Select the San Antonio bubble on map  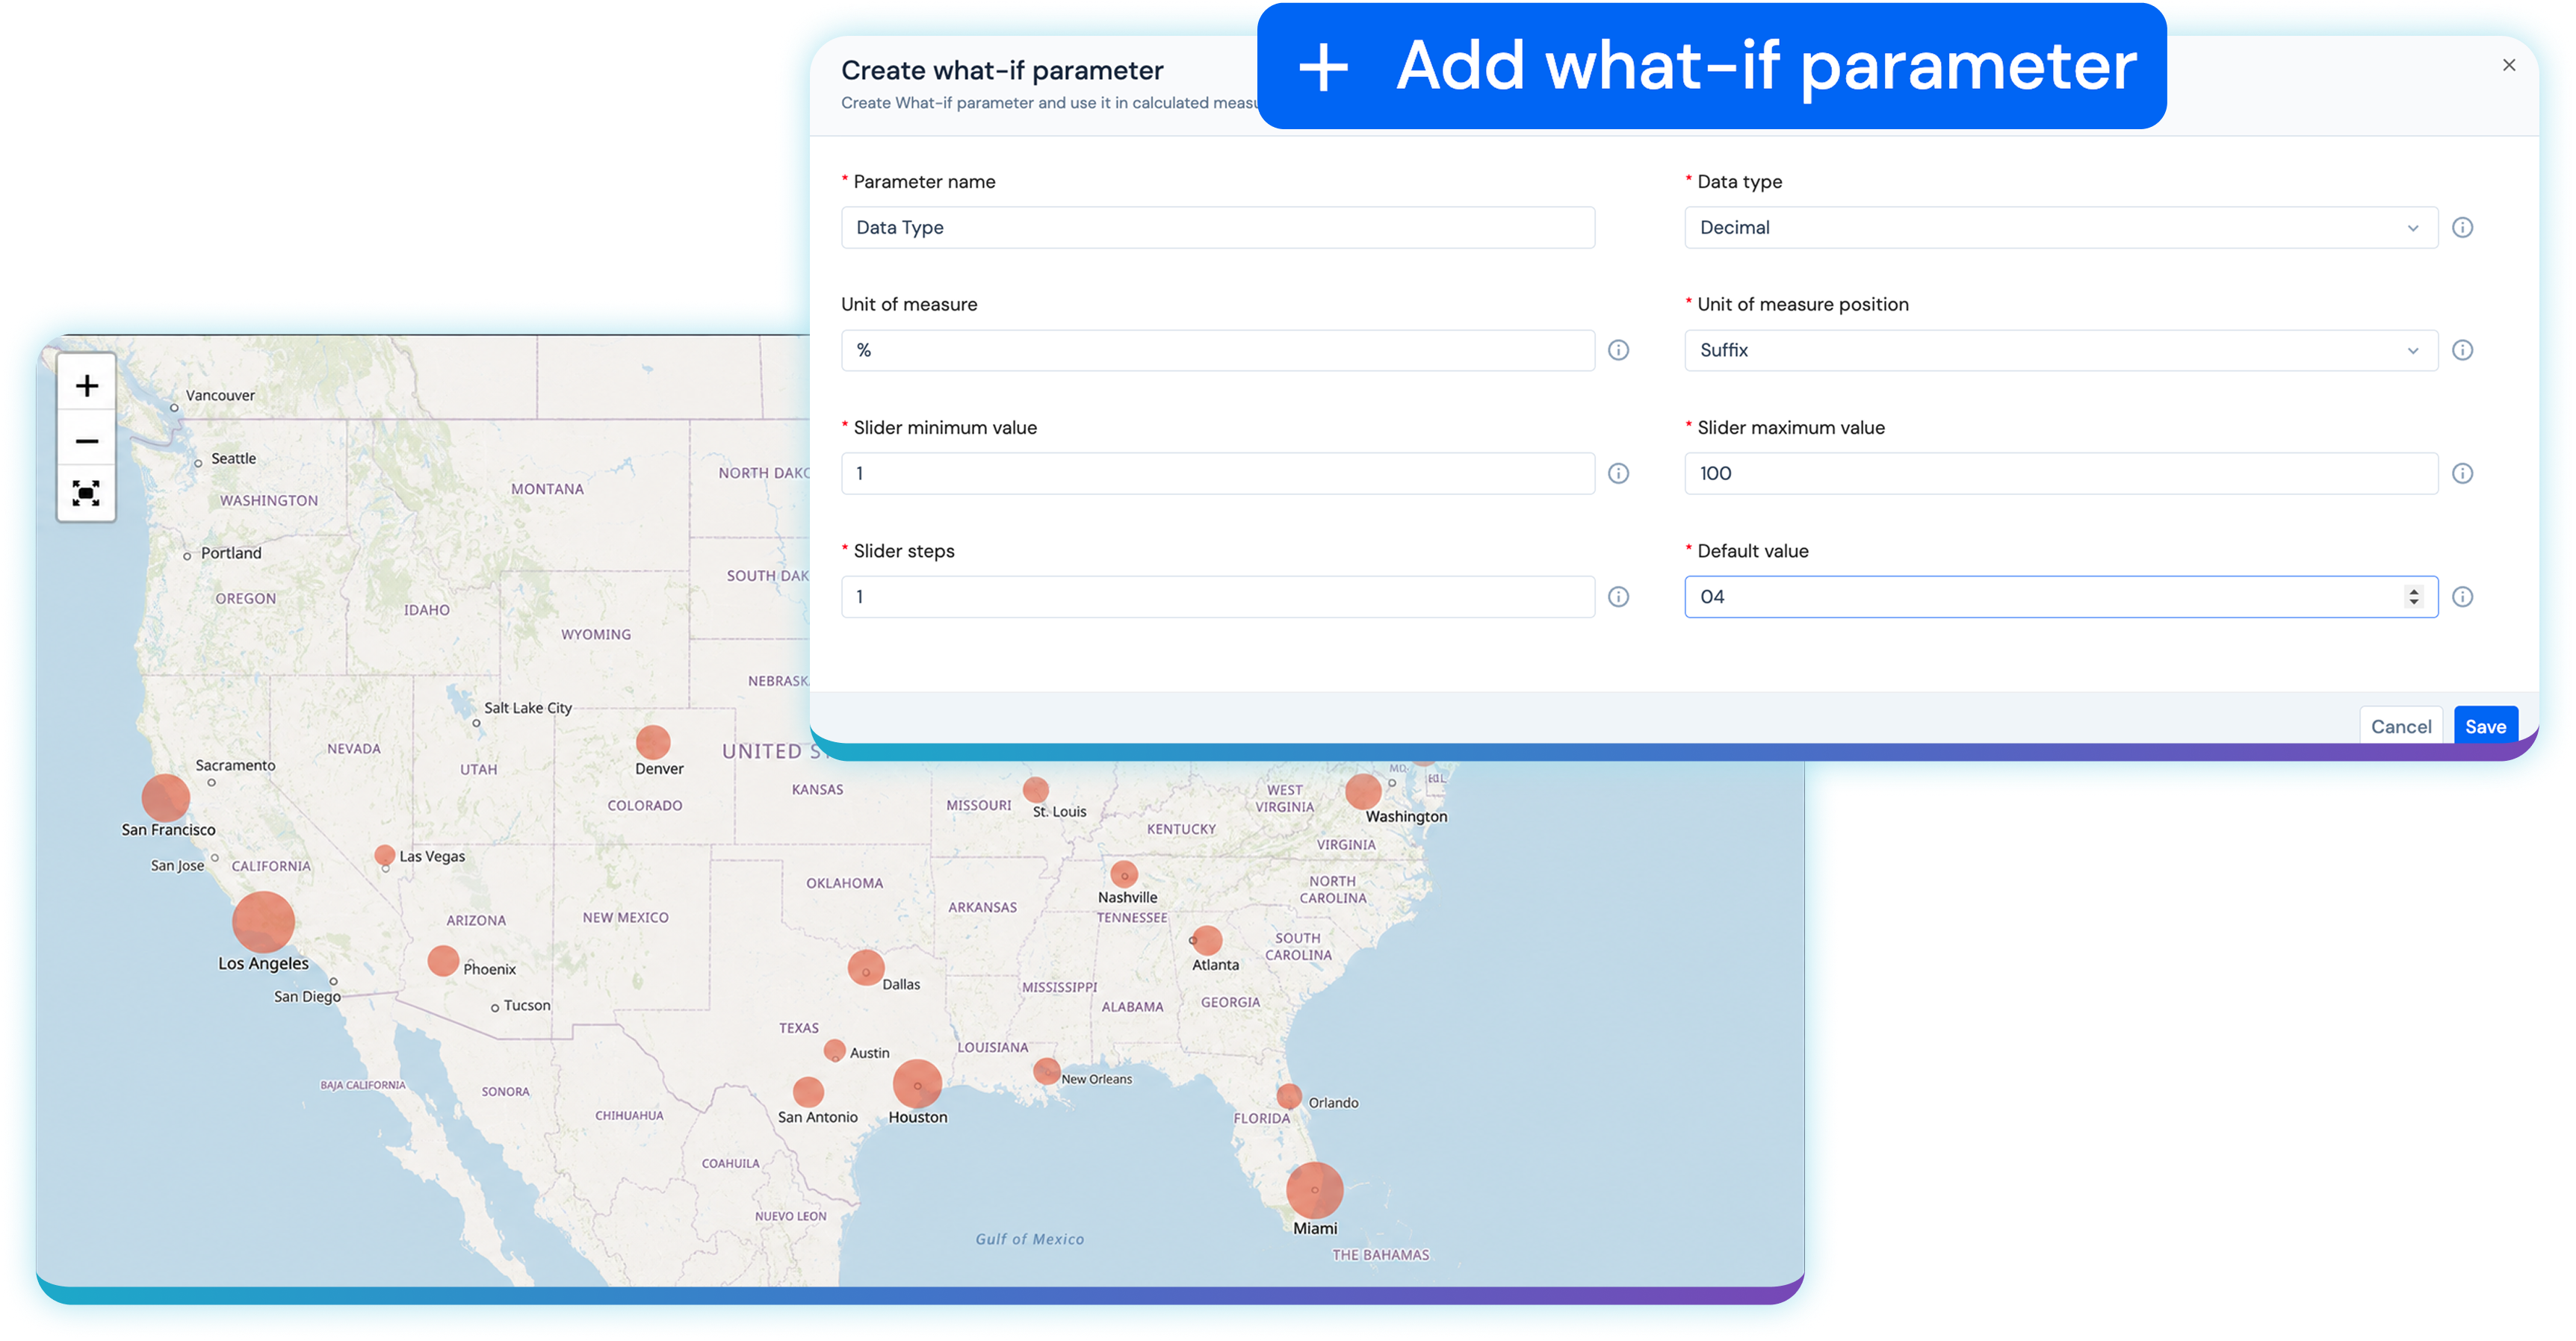808,1092
